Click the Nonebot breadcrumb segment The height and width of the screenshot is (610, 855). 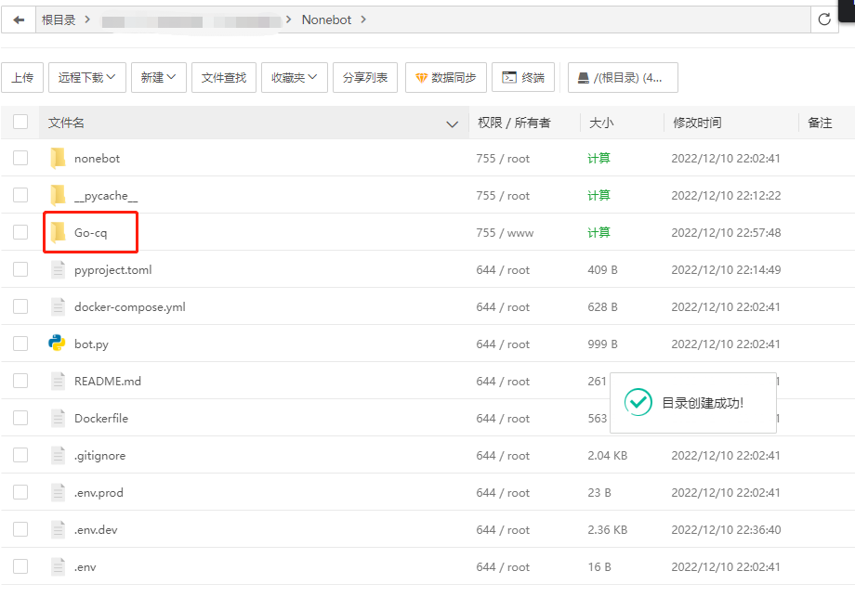[x=326, y=19]
